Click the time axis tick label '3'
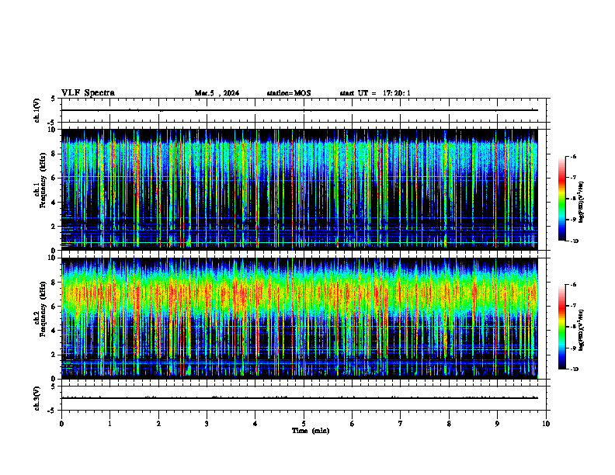615x475 pixels. [207, 424]
